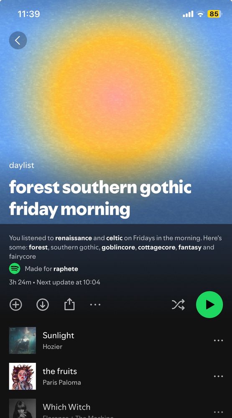Tap the back arrow button
232x418 pixels.
[18, 41]
